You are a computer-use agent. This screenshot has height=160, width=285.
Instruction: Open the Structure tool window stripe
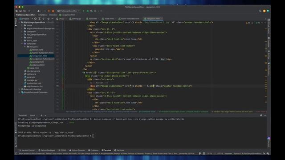pyautogui.click(x=16, y=141)
